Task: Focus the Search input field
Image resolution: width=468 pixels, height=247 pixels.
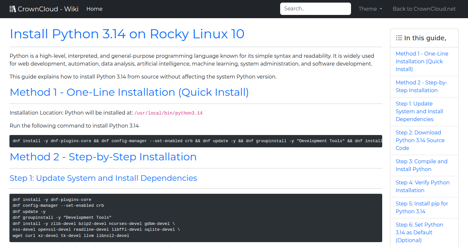Action: tap(316, 9)
